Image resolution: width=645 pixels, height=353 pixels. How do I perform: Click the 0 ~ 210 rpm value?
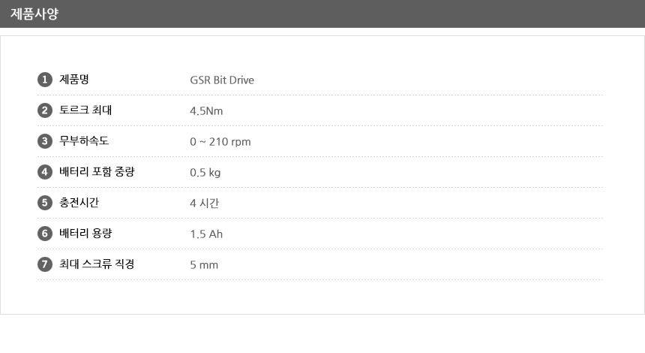click(220, 142)
